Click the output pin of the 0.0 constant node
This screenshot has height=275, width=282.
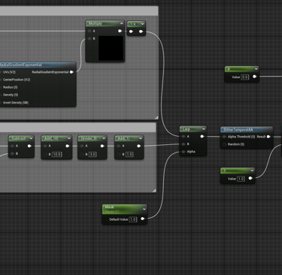[x=255, y=77]
